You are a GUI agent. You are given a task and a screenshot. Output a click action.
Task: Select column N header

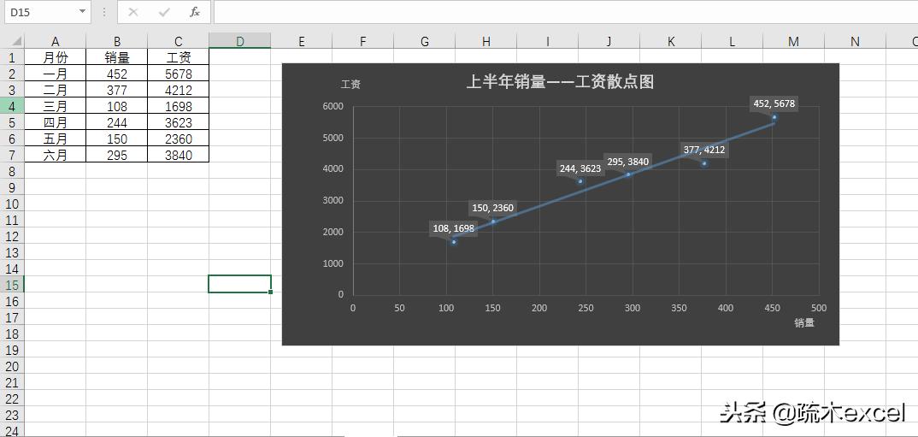pyautogui.click(x=856, y=41)
